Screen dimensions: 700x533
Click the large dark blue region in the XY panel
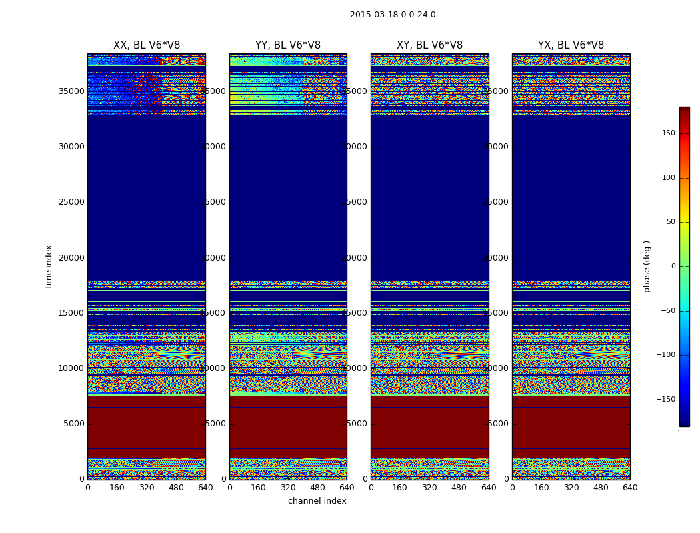coord(429,200)
